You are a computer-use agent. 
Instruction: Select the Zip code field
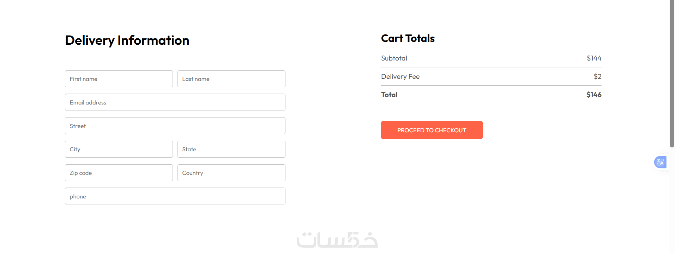(119, 173)
